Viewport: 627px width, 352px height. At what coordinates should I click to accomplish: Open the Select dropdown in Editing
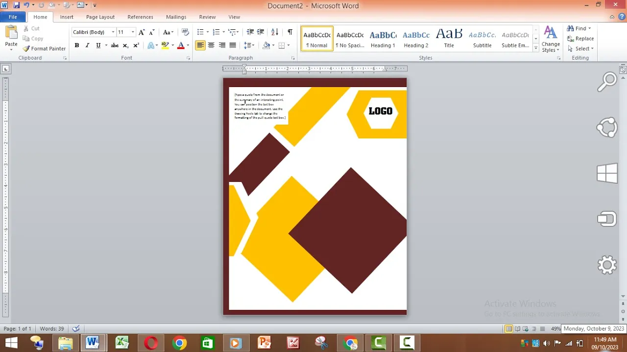pyautogui.click(x=580, y=49)
